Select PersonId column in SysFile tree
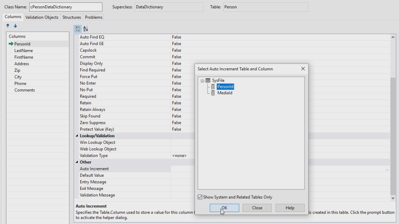The width and height of the screenshot is (399, 224). tap(225, 87)
